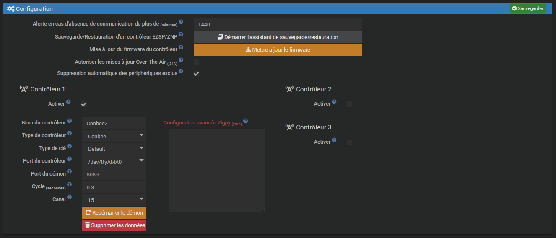Click help icon next to Cycle label
The height and width of the screenshot is (238, 556).
click(70, 184)
